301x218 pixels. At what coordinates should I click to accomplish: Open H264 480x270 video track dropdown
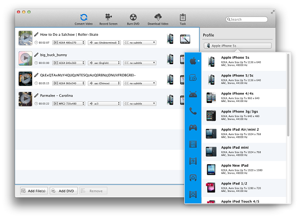pos(69,43)
